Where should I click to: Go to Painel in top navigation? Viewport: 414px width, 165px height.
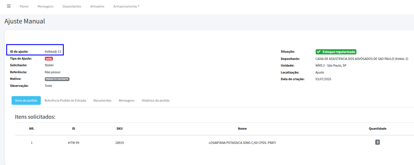(24, 6)
